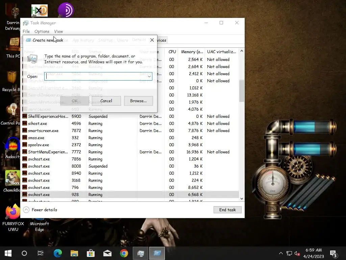Select the sihost.exe process icon

point(25,123)
